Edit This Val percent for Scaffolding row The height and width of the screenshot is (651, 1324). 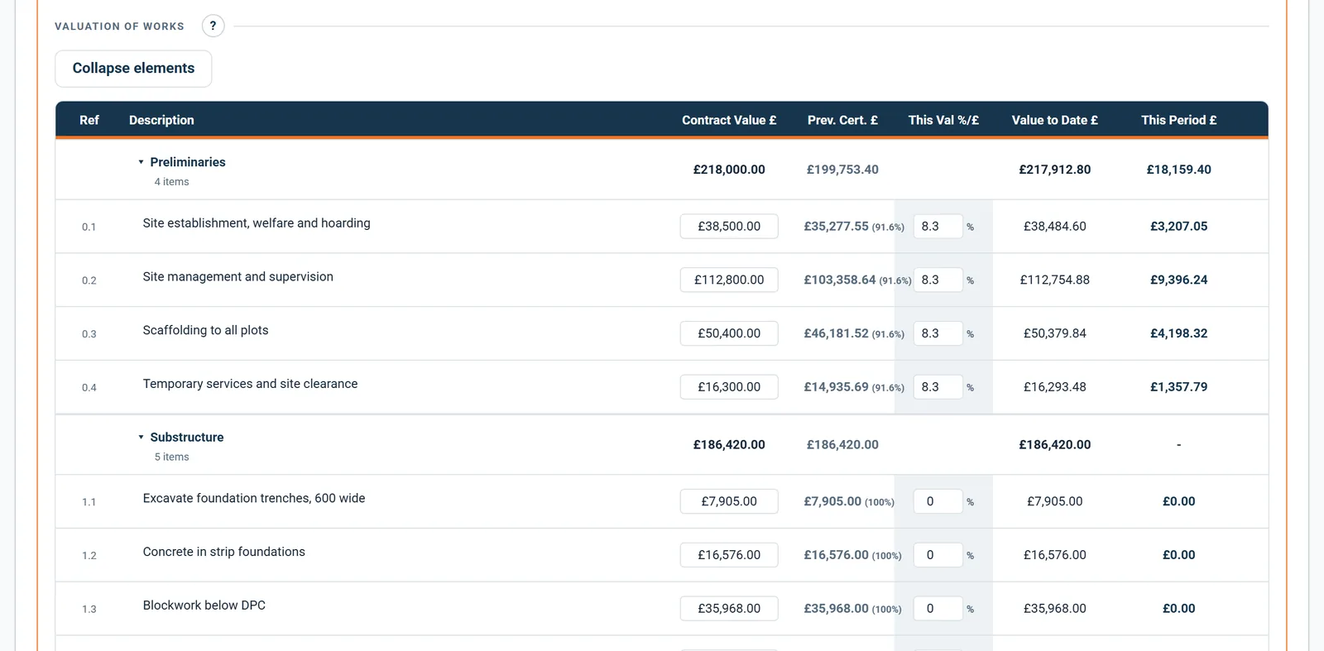tap(938, 333)
